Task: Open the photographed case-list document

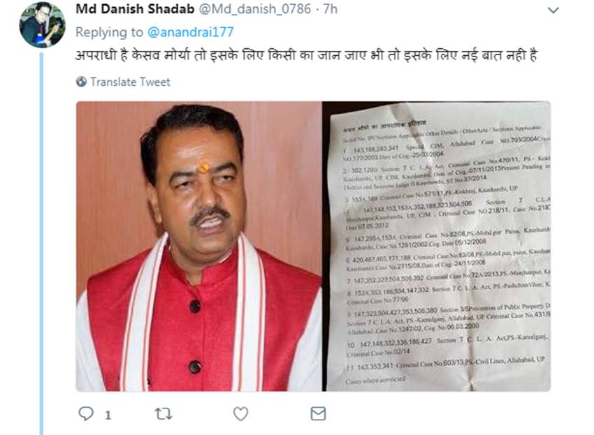Action: coord(436,246)
